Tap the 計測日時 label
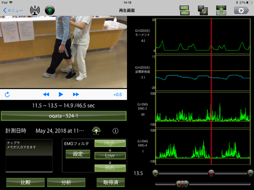The height and width of the screenshot is (190, 254). click(16, 130)
